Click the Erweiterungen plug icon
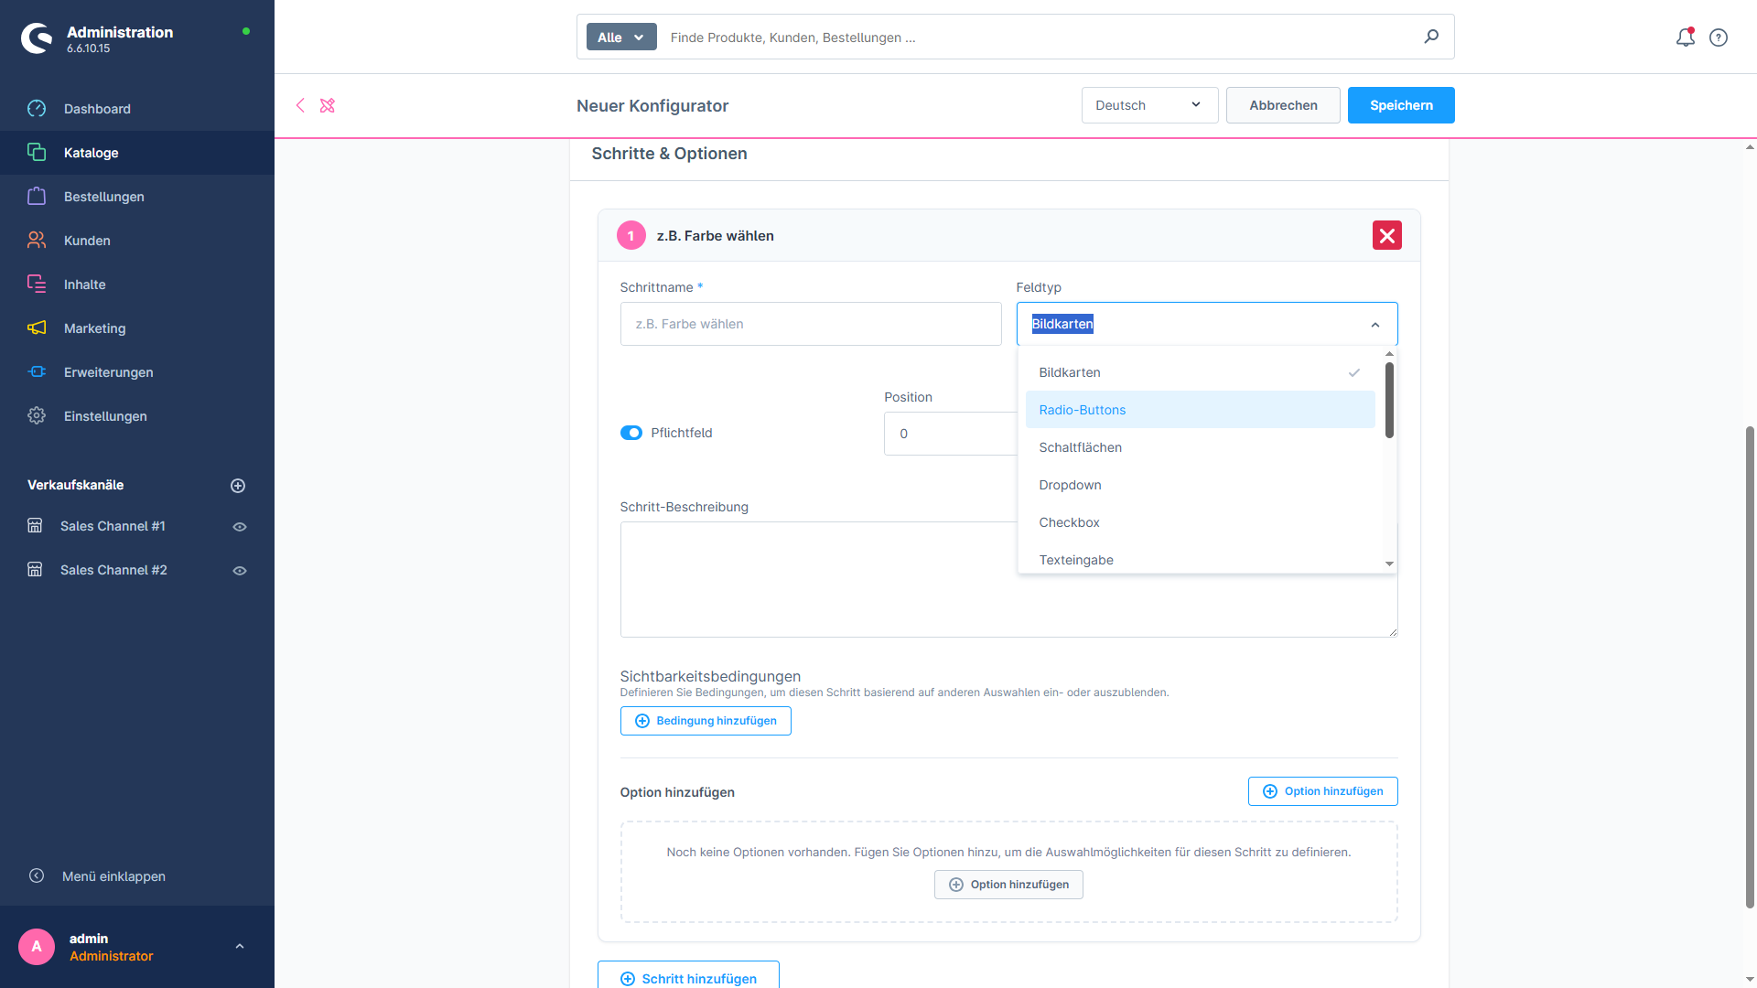This screenshot has height=988, width=1757. click(x=37, y=371)
